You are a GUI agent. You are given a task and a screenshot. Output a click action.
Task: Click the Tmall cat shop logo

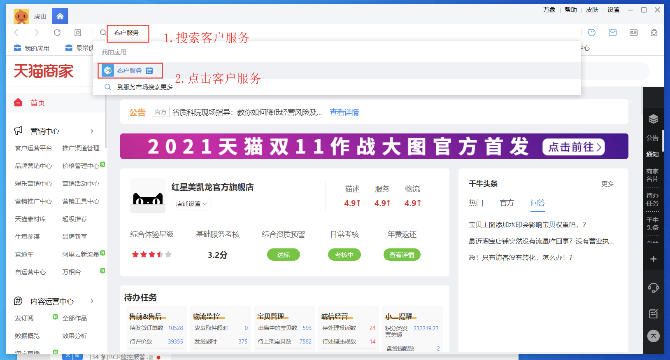148,196
